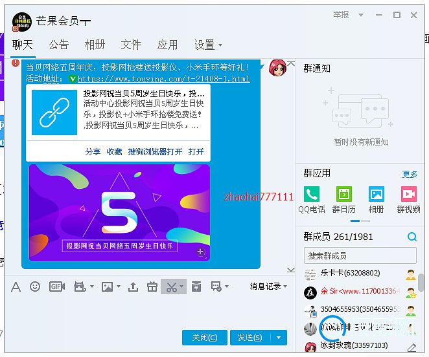Click the group apps page indicator

click(x=360, y=221)
